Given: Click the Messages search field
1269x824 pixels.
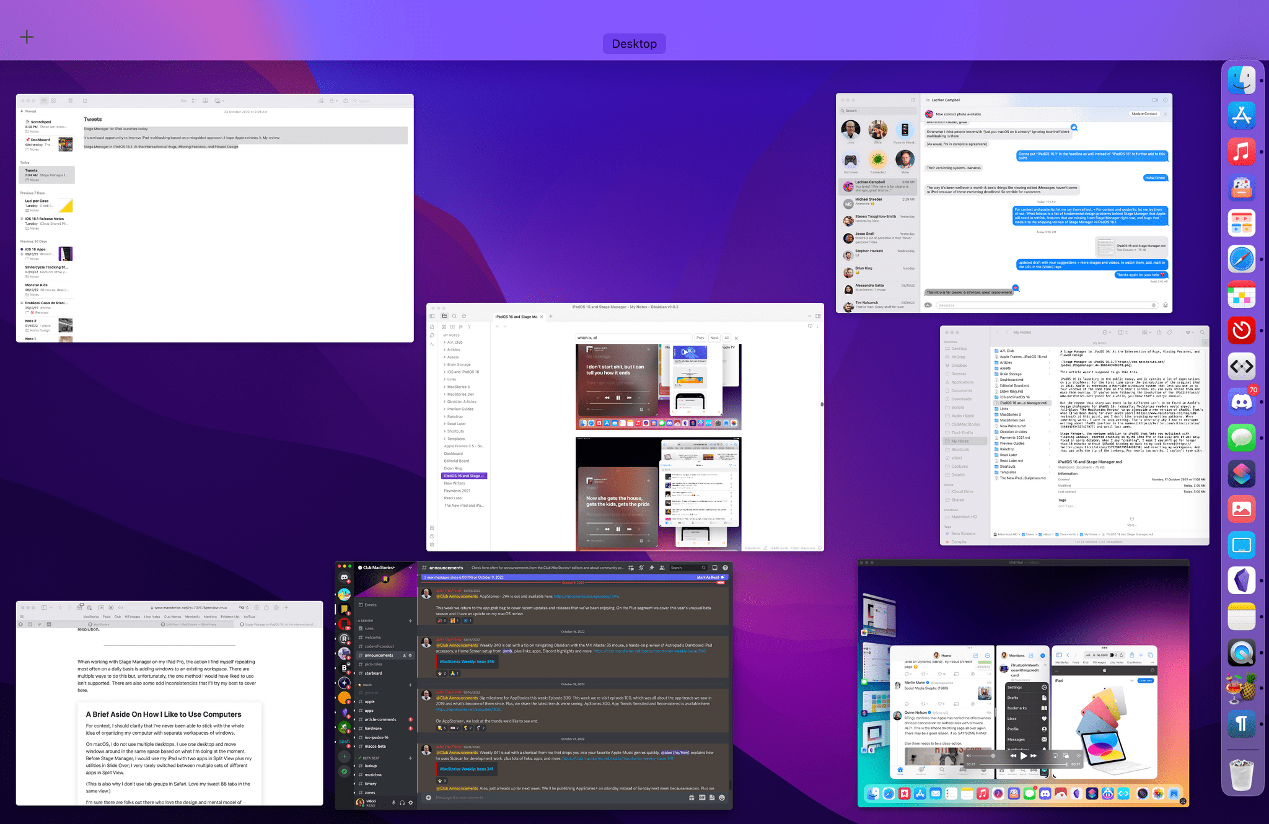Looking at the screenshot, I should pyautogui.click(x=877, y=111).
